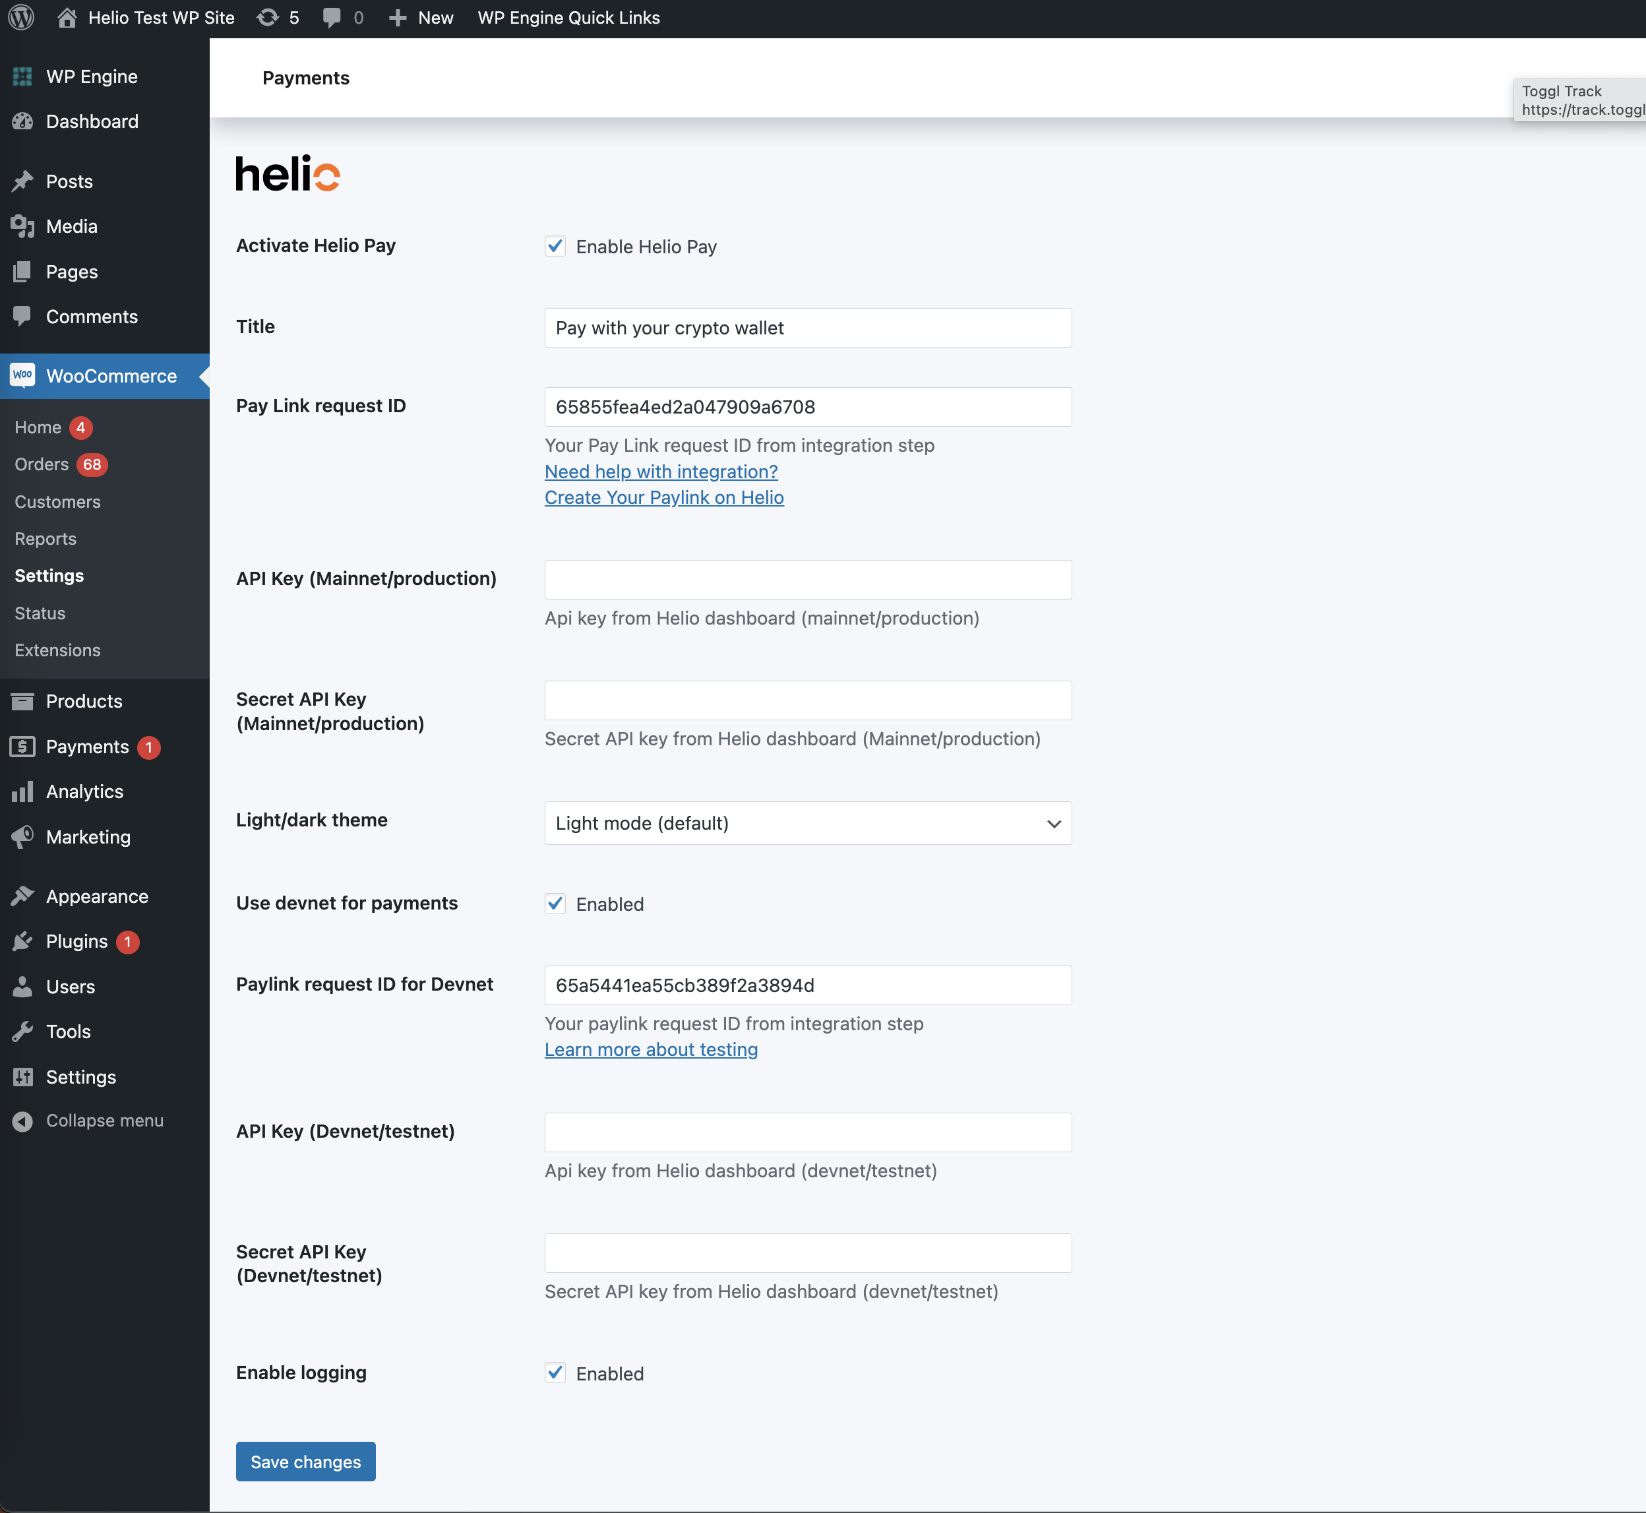This screenshot has height=1513, width=1646.
Task: Click the Comments bubble icon in sidebar
Action: (23, 316)
